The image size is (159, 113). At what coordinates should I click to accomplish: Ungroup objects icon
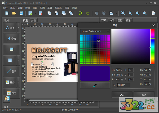click(x=104, y=13)
